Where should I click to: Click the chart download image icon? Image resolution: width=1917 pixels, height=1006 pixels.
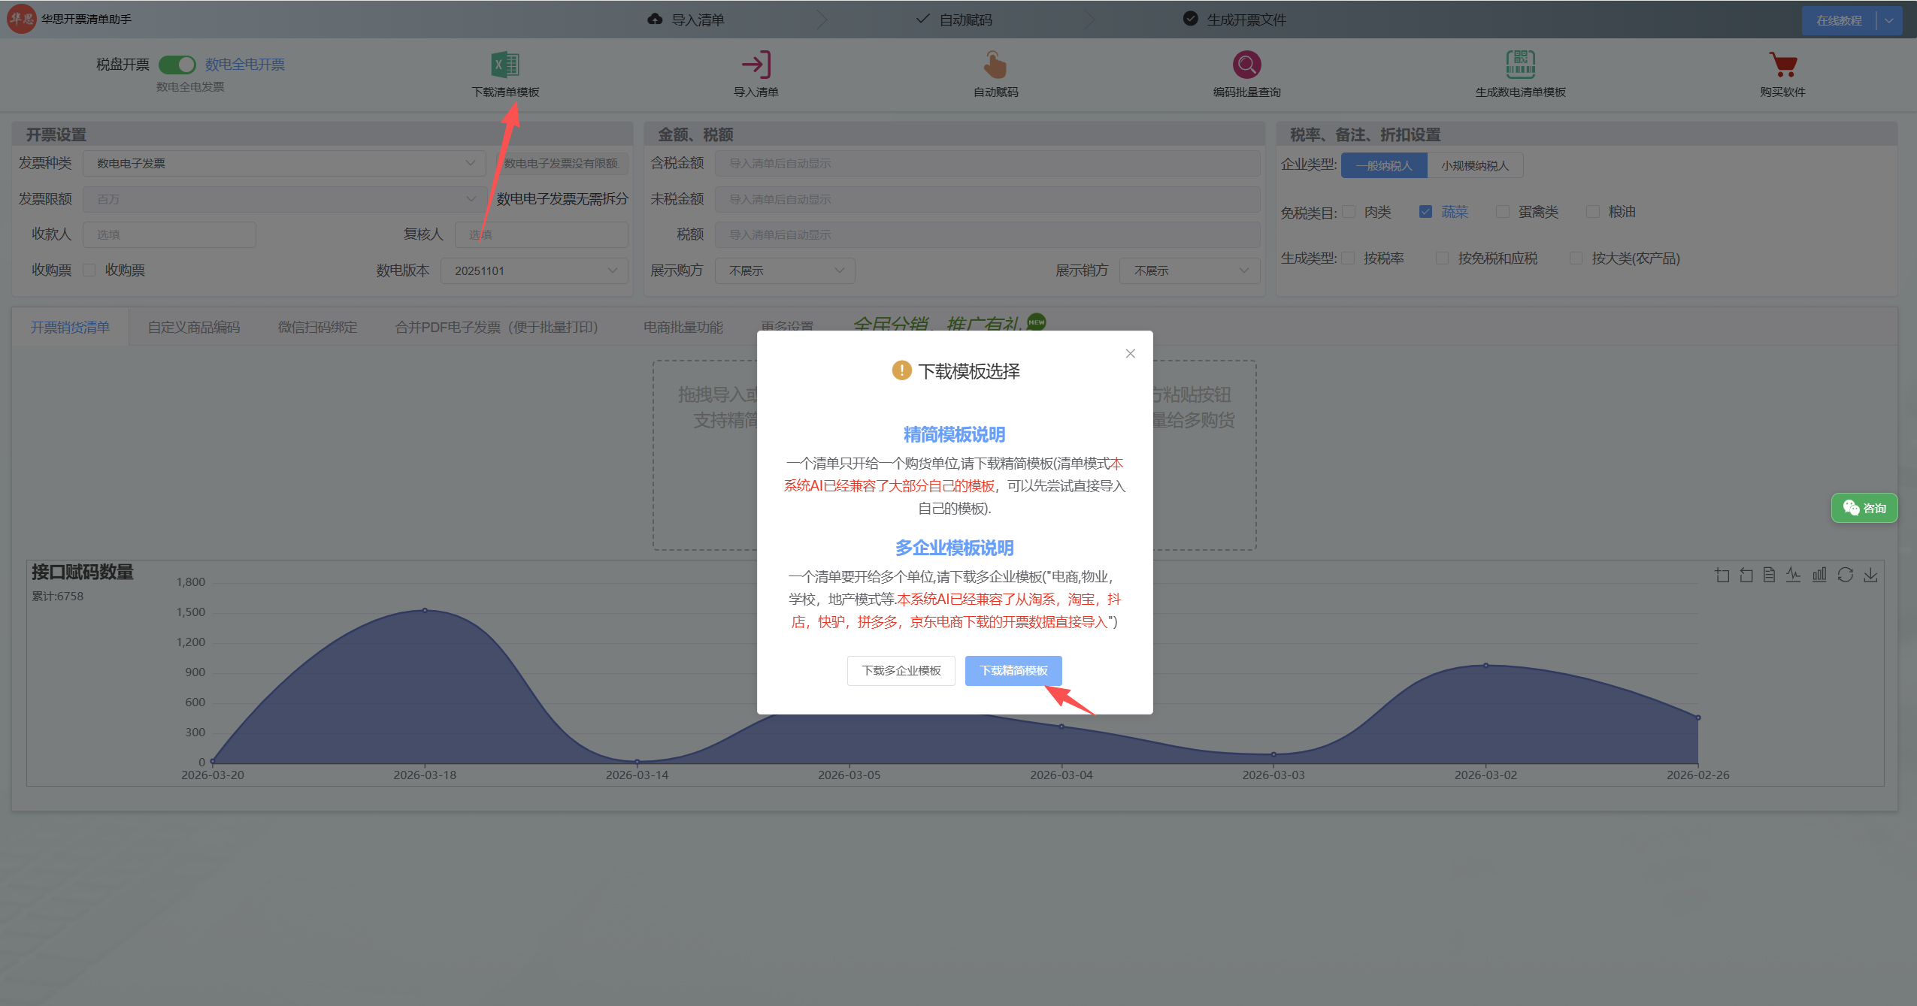click(1870, 576)
